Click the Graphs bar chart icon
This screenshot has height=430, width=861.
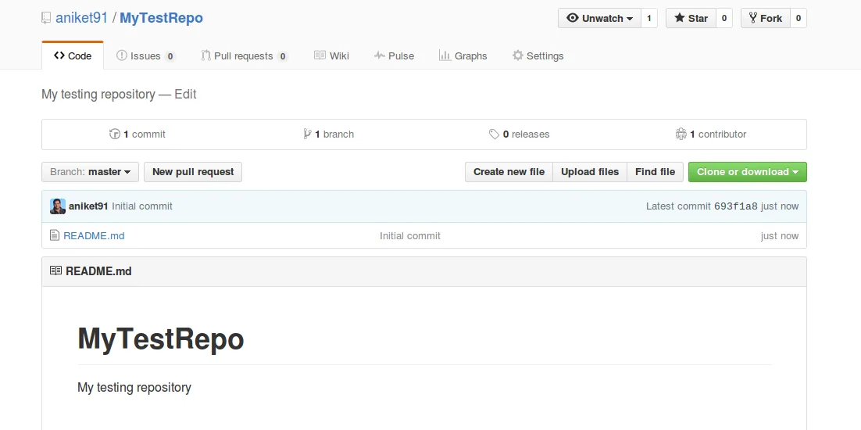[445, 56]
